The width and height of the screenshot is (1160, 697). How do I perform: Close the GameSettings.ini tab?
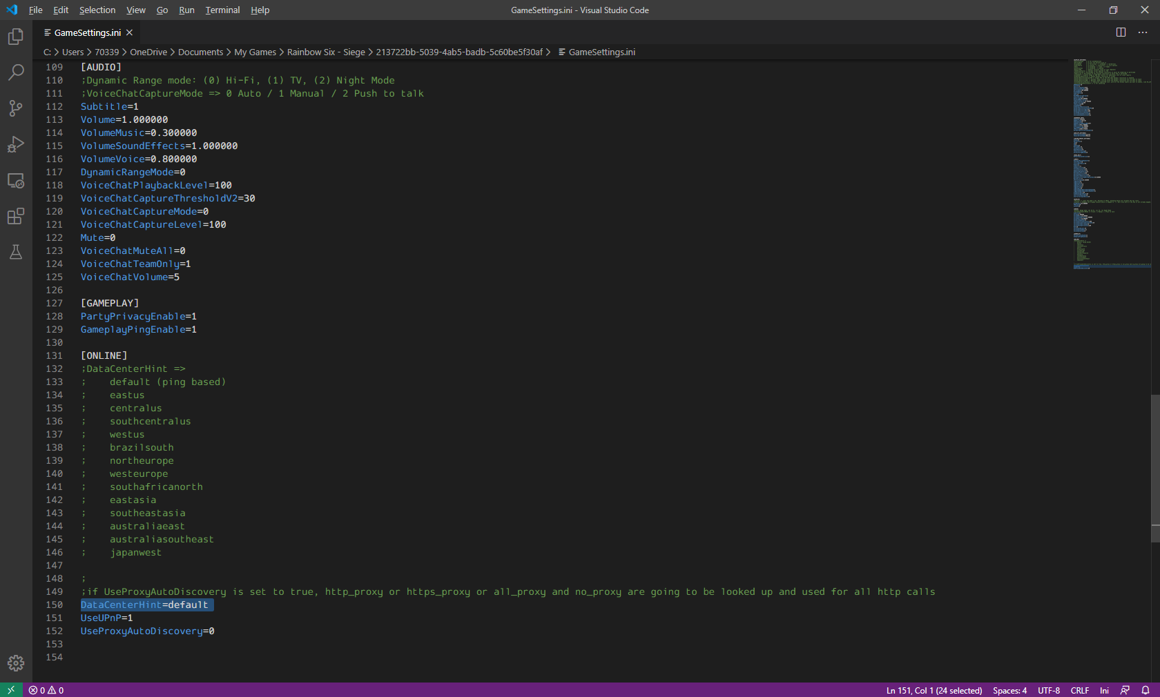point(129,32)
